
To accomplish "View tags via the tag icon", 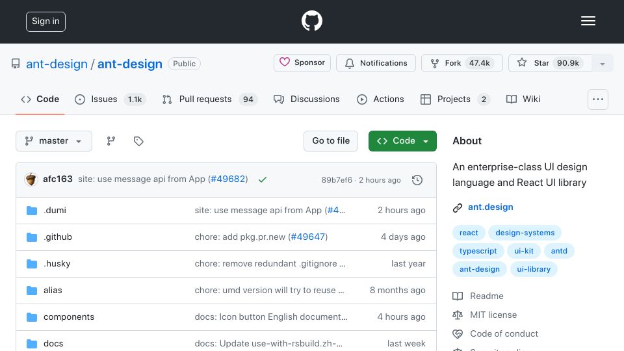I will 138,141.
